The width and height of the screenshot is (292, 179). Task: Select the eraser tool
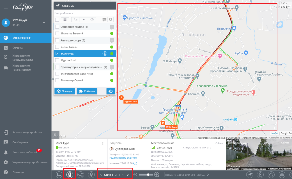point(250,174)
